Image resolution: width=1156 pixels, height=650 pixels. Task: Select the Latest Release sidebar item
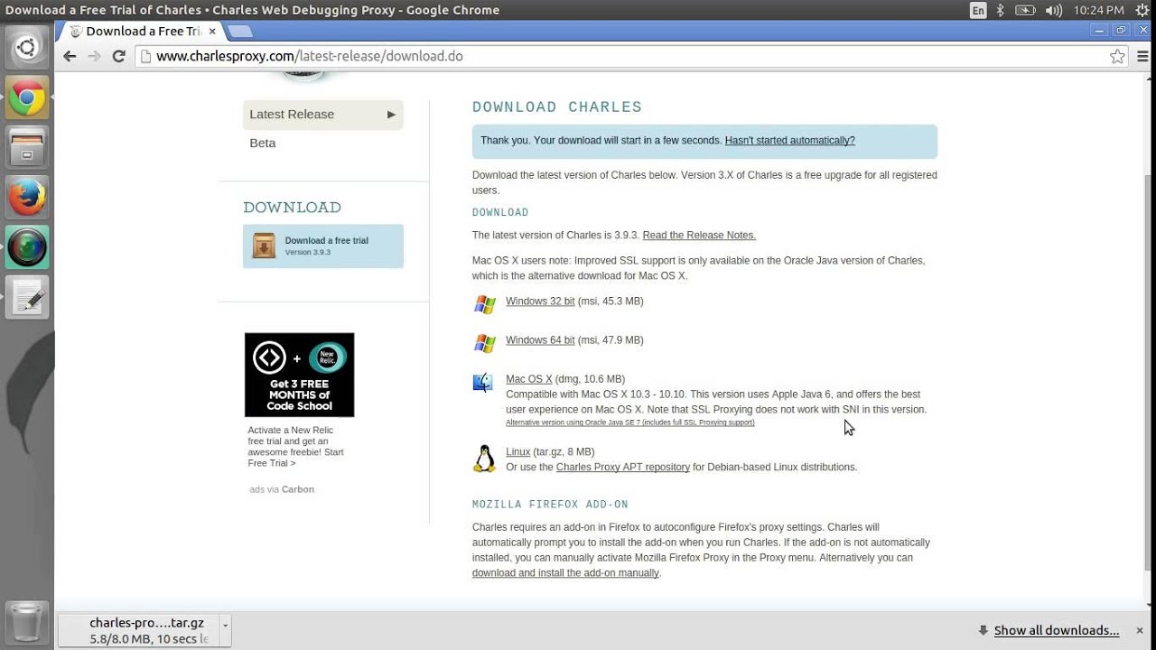click(322, 115)
